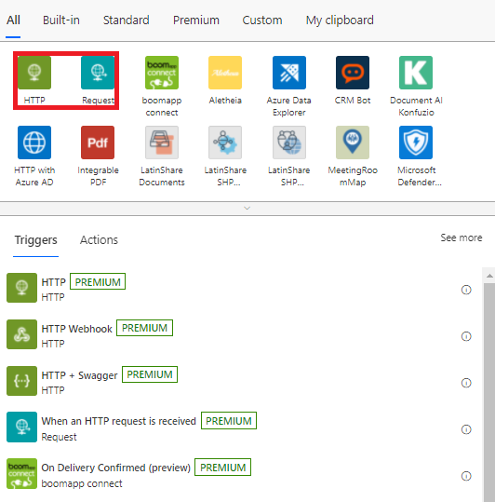Show info for HTTP Webhook trigger
The image size is (495, 502).
click(466, 336)
